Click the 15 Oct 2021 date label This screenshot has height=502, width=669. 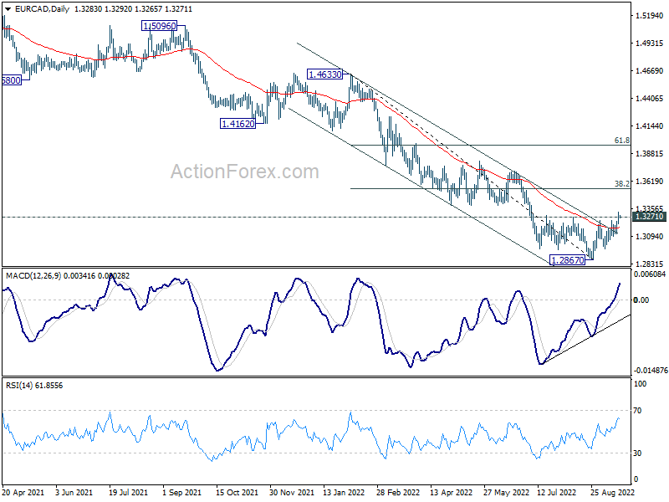(x=237, y=493)
